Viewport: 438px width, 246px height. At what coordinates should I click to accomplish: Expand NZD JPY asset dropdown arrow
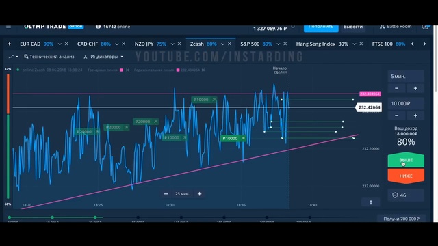(172, 44)
